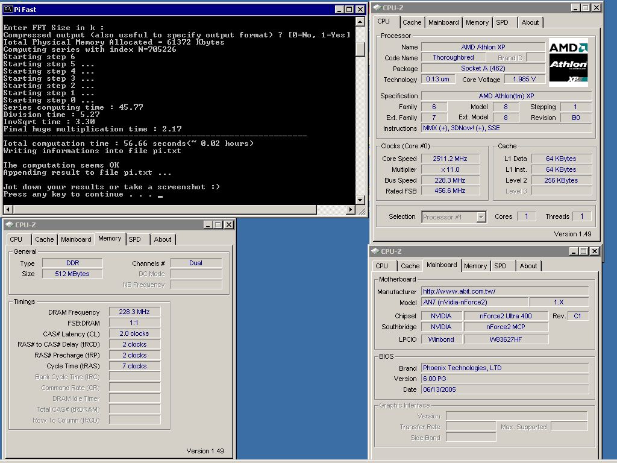Maximize the Pi Fast window
This screenshot has height=463, width=617.
point(349,10)
